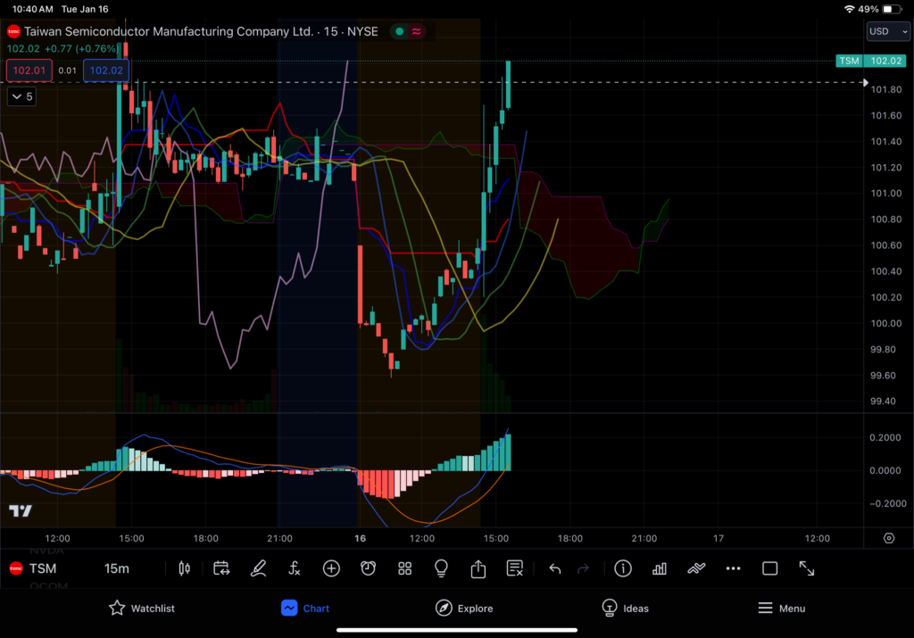Tap the TSM 102.02 price label
This screenshot has width=914, height=638.
click(871, 61)
